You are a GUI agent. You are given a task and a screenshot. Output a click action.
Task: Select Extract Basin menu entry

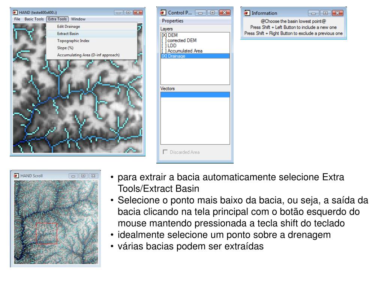tap(91, 33)
